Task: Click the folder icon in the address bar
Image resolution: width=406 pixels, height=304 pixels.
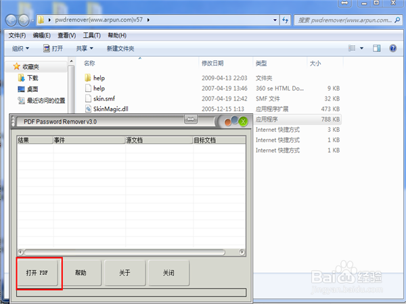Action: point(41,20)
